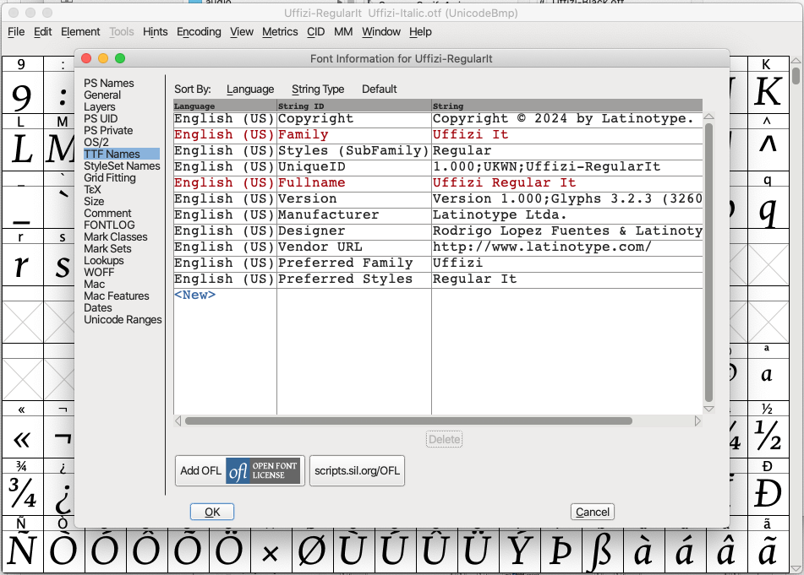Viewport: 804px width, 575px height.
Task: Select the Thorn Þ glyph cell
Action: pos(561,551)
